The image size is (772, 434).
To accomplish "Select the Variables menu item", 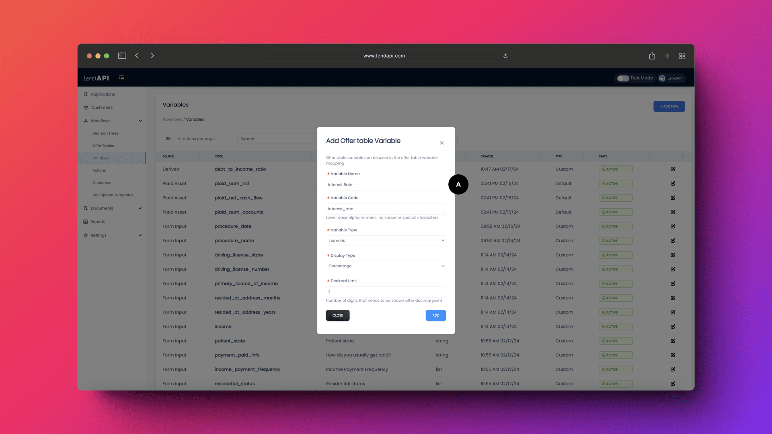I will click(x=101, y=158).
